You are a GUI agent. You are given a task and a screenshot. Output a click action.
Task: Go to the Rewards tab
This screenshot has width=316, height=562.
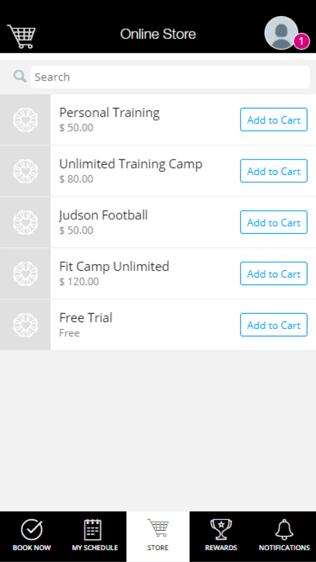(221, 536)
